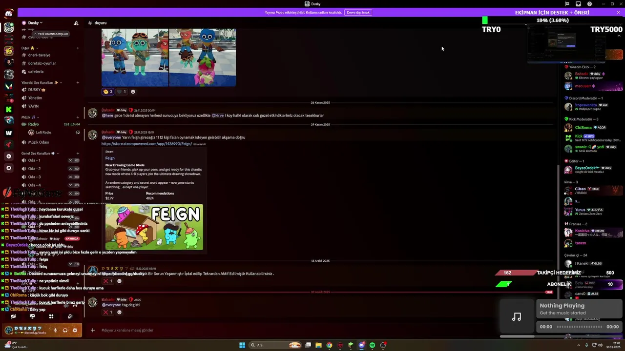The height and width of the screenshot is (351, 625).
Task: Open the green Kick 'K' server
Action: pos(8,109)
